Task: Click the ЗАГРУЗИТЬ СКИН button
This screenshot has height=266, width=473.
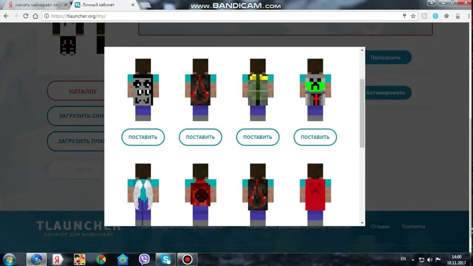Action: point(76,116)
